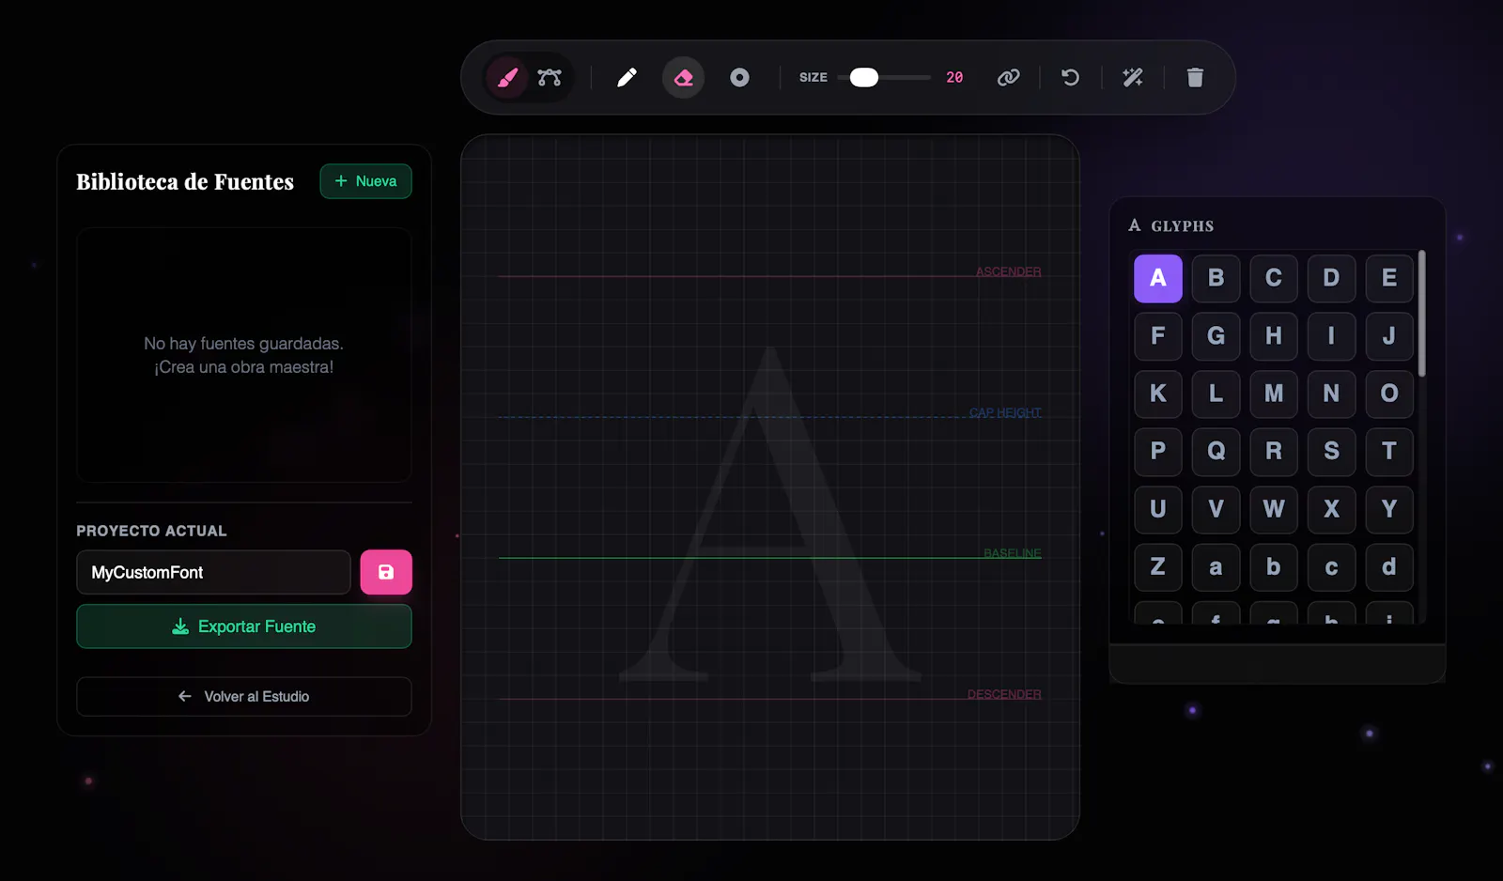Select glyph uppercase F

(1158, 336)
